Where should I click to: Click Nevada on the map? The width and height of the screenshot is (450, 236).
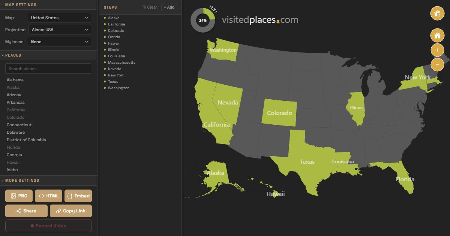tap(228, 102)
